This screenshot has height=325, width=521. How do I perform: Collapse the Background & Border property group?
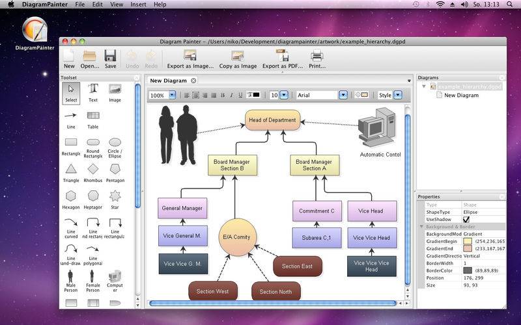pyautogui.click(x=421, y=226)
